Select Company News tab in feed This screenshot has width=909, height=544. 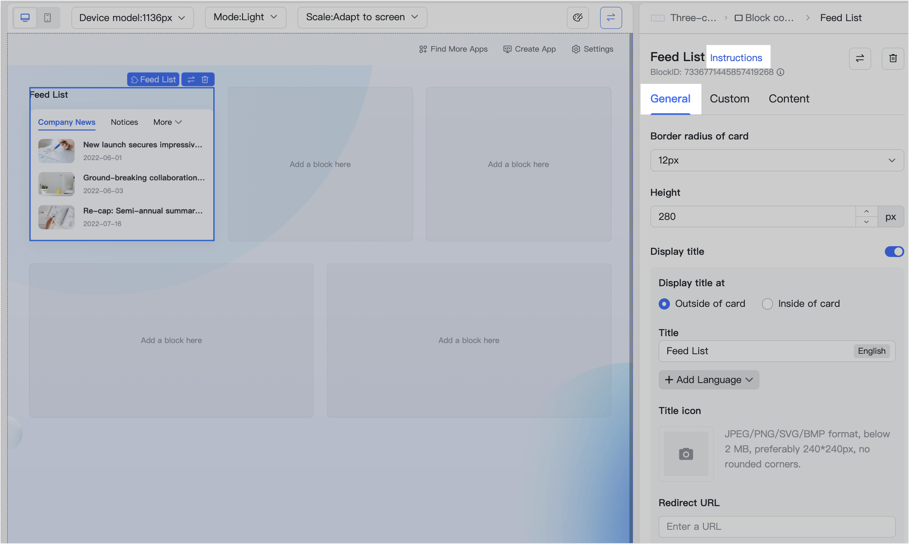(67, 122)
